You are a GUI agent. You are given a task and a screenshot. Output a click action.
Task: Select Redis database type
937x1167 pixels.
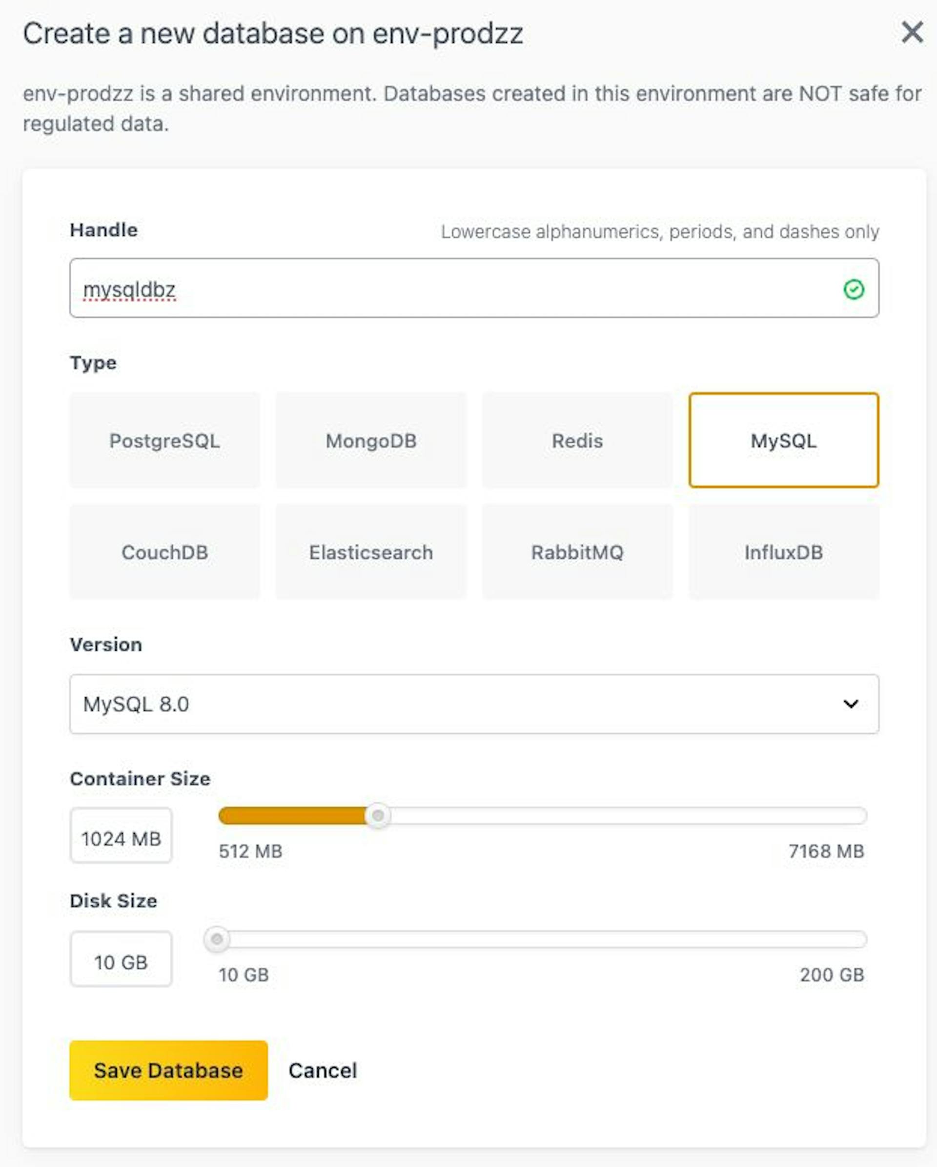[577, 441]
